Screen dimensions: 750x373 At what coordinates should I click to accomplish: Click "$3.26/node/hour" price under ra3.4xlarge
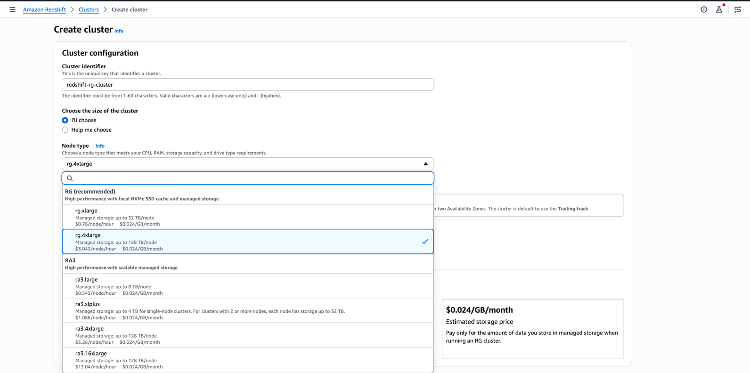94,342
